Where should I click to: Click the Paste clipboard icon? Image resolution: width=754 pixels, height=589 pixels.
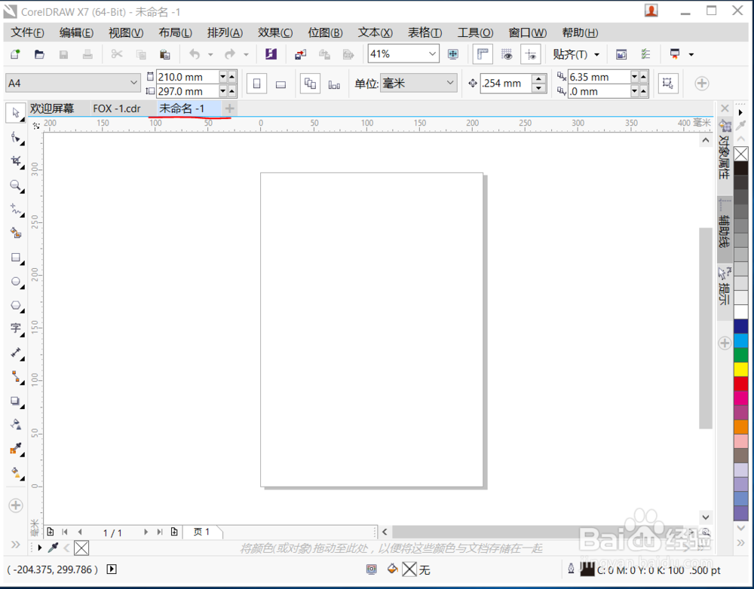(x=165, y=54)
